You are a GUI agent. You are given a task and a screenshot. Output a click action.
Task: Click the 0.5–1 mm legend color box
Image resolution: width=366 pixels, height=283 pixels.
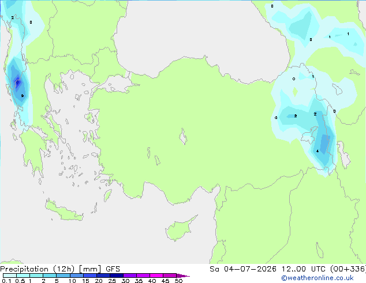[x=23, y=275]
